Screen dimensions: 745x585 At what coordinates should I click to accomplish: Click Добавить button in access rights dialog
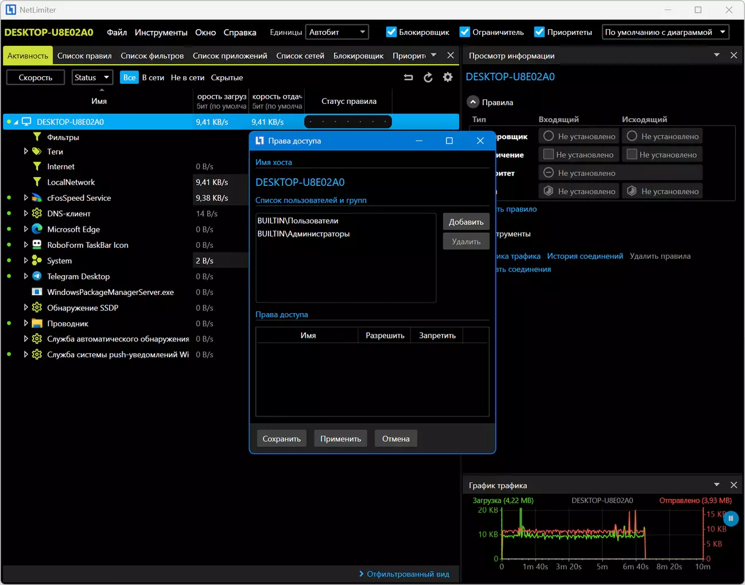click(x=466, y=222)
